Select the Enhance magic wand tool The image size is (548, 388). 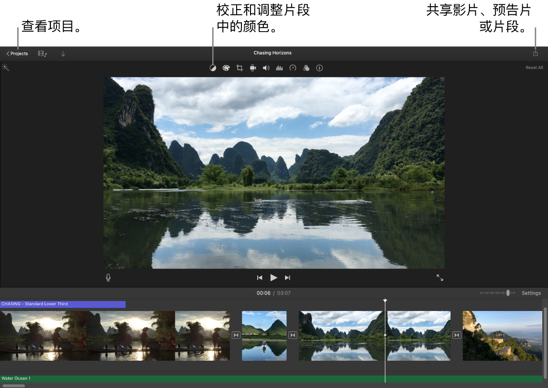pyautogui.click(x=6, y=67)
